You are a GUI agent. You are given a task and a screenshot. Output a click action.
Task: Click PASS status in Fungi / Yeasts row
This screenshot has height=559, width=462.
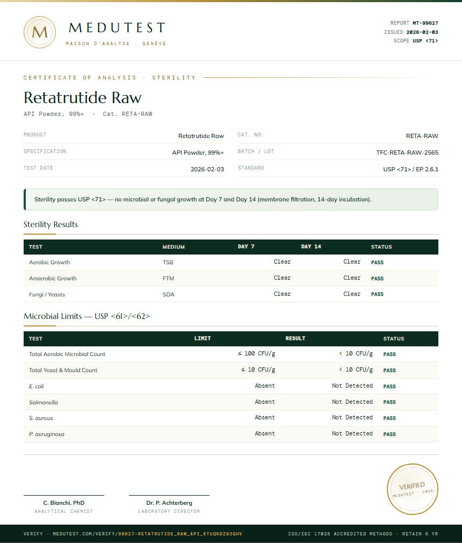(x=377, y=294)
